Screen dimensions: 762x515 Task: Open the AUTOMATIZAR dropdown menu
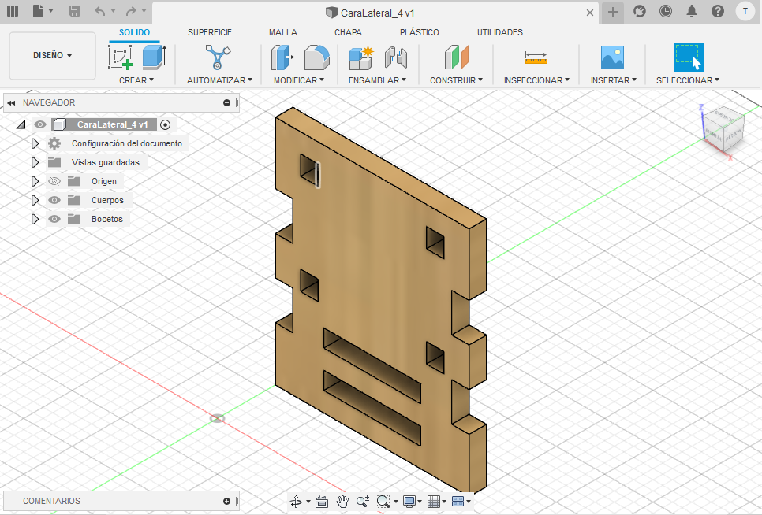point(219,80)
